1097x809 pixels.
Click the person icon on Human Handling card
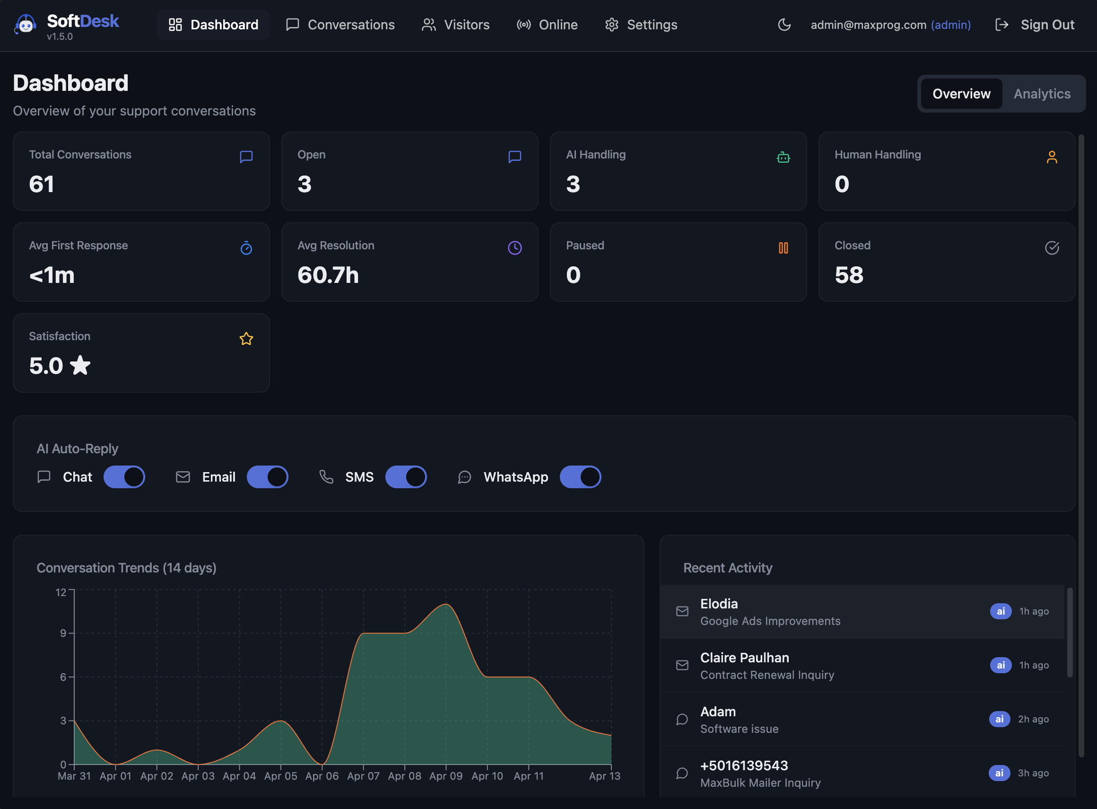coord(1052,157)
